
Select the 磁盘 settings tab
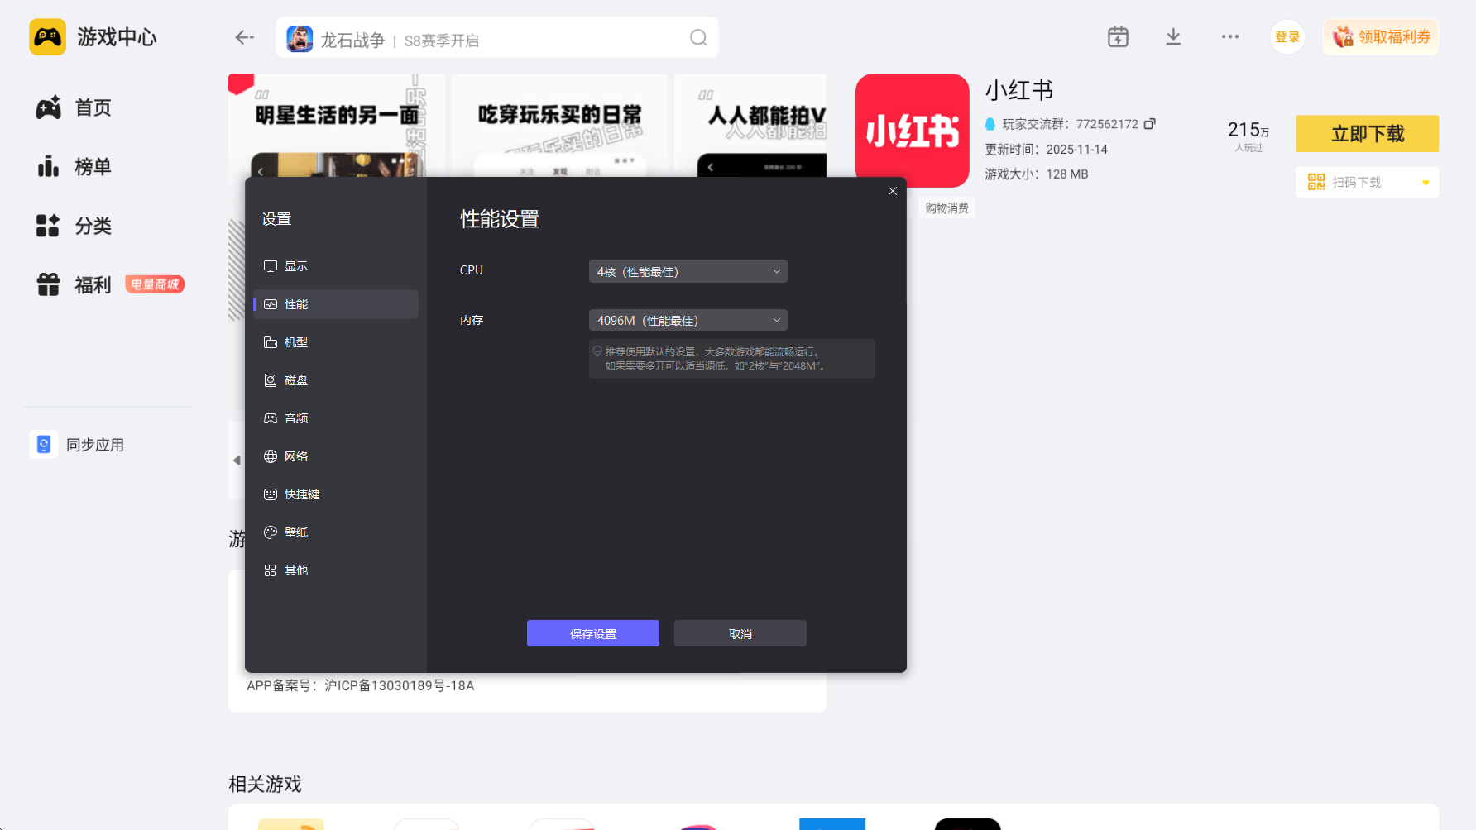336,380
